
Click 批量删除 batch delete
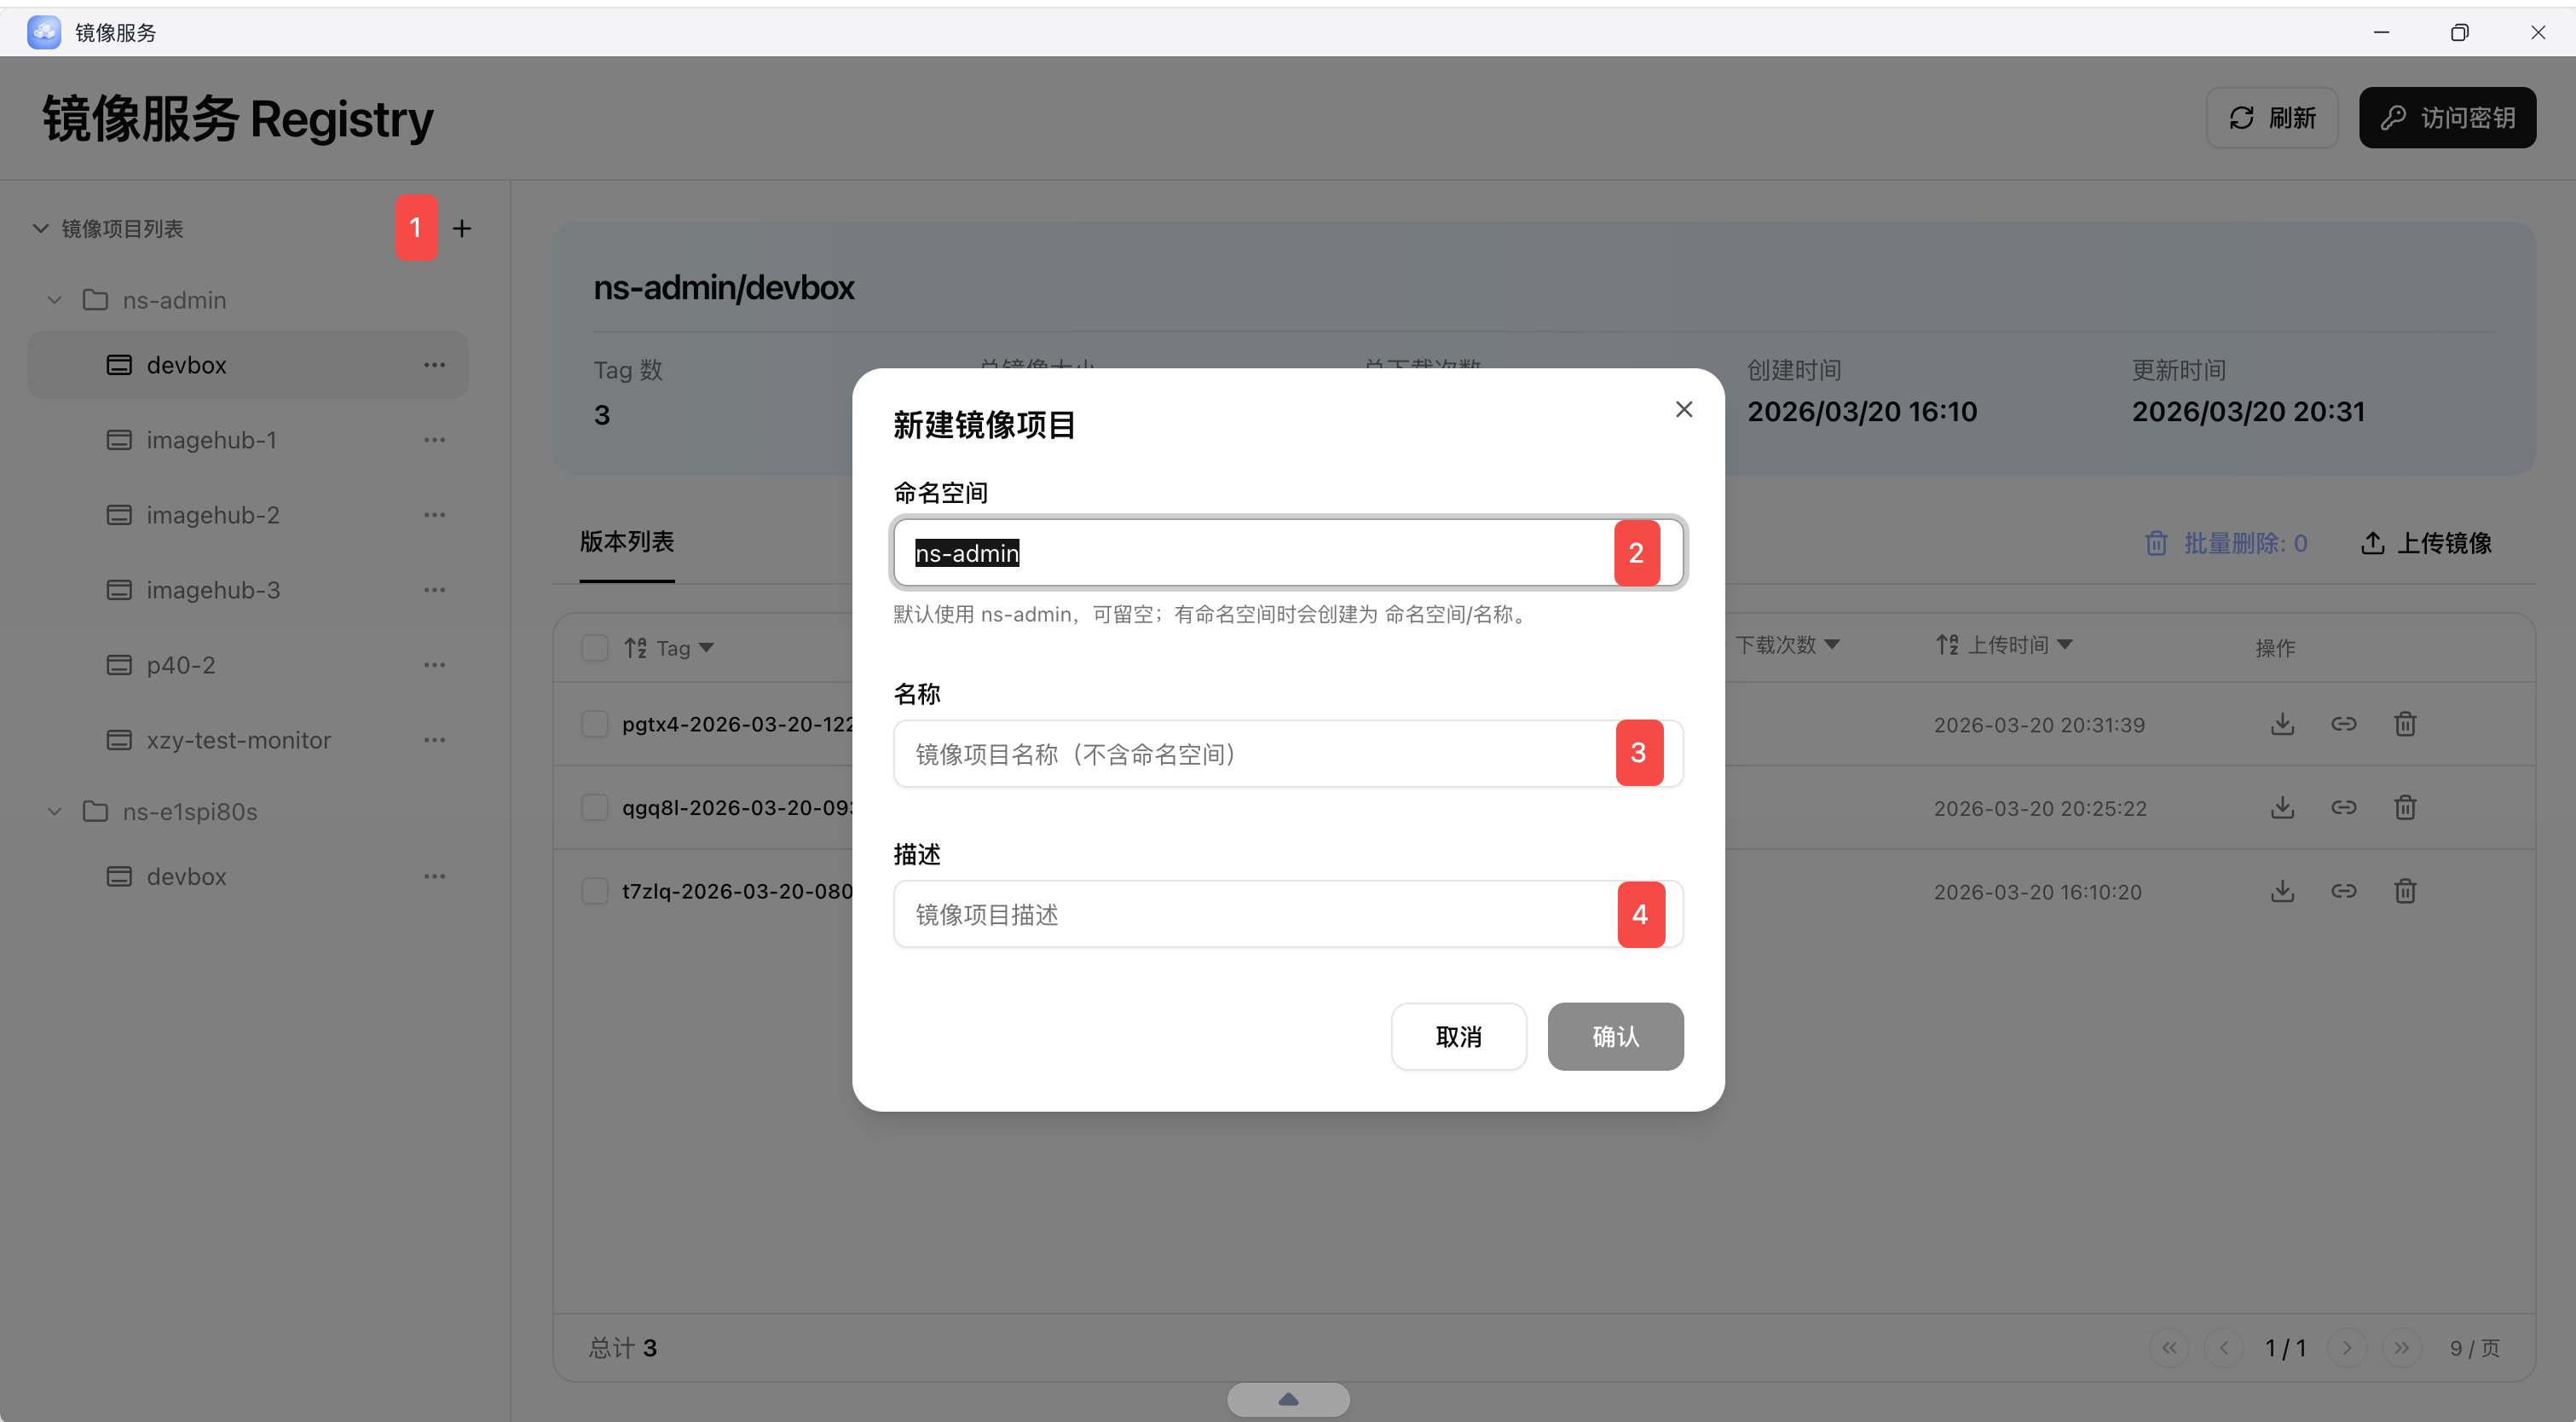tap(2226, 543)
